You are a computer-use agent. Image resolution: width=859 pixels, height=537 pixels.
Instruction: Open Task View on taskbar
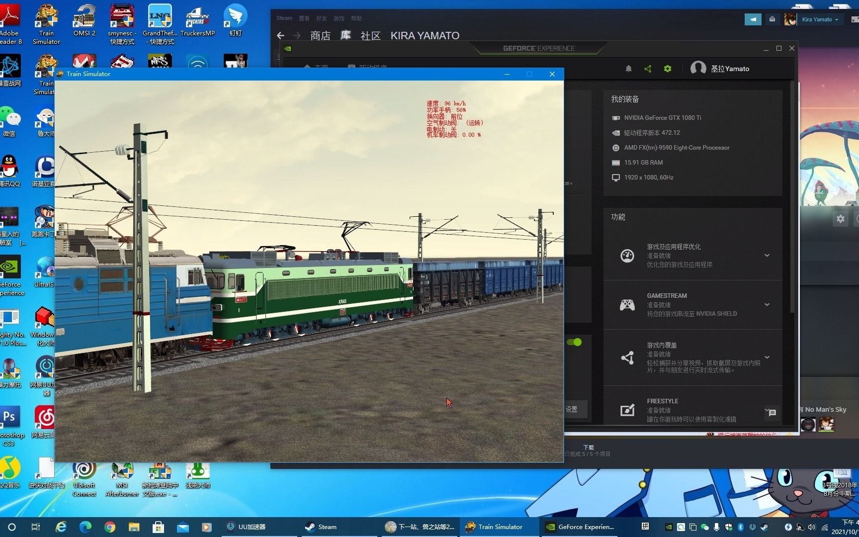click(36, 527)
